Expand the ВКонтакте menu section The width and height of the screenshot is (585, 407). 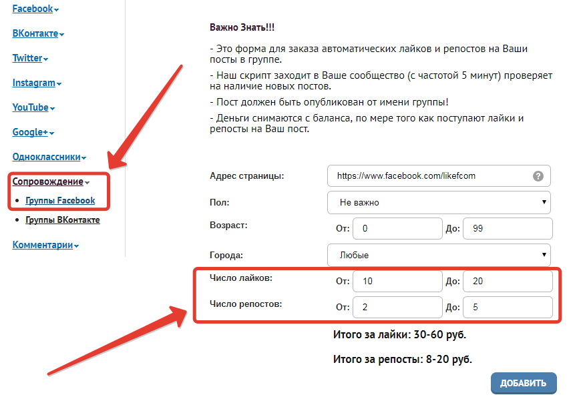38,33
